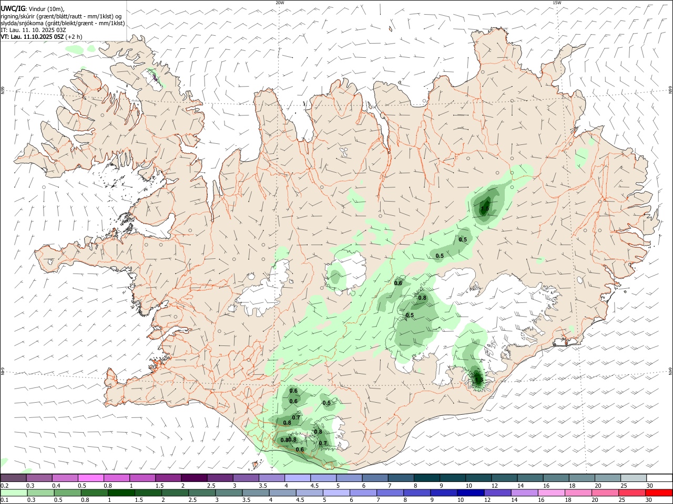Click the "15W" longitude label at the top

[x=557, y=3]
